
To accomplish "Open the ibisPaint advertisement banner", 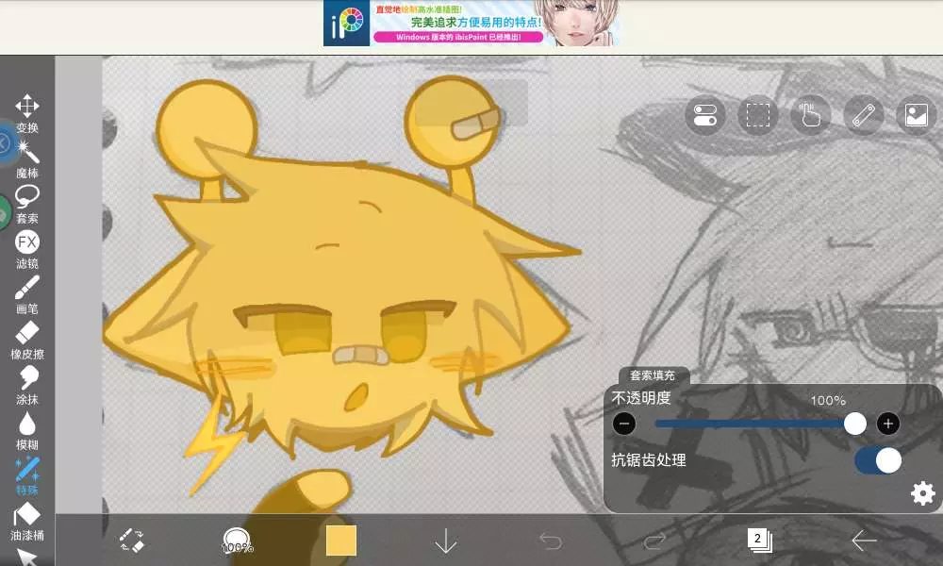I will click(471, 24).
